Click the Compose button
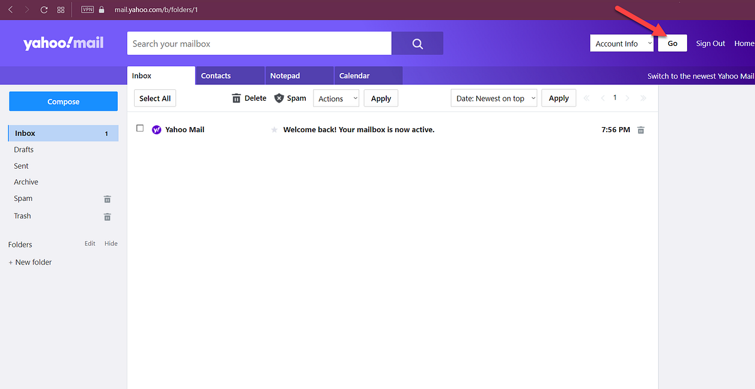 click(64, 101)
